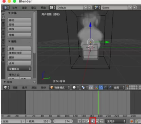This screenshot has width=141, height=124.
Task: Open the 全局 (Global) orientation dropdown
Action: pos(119,88)
